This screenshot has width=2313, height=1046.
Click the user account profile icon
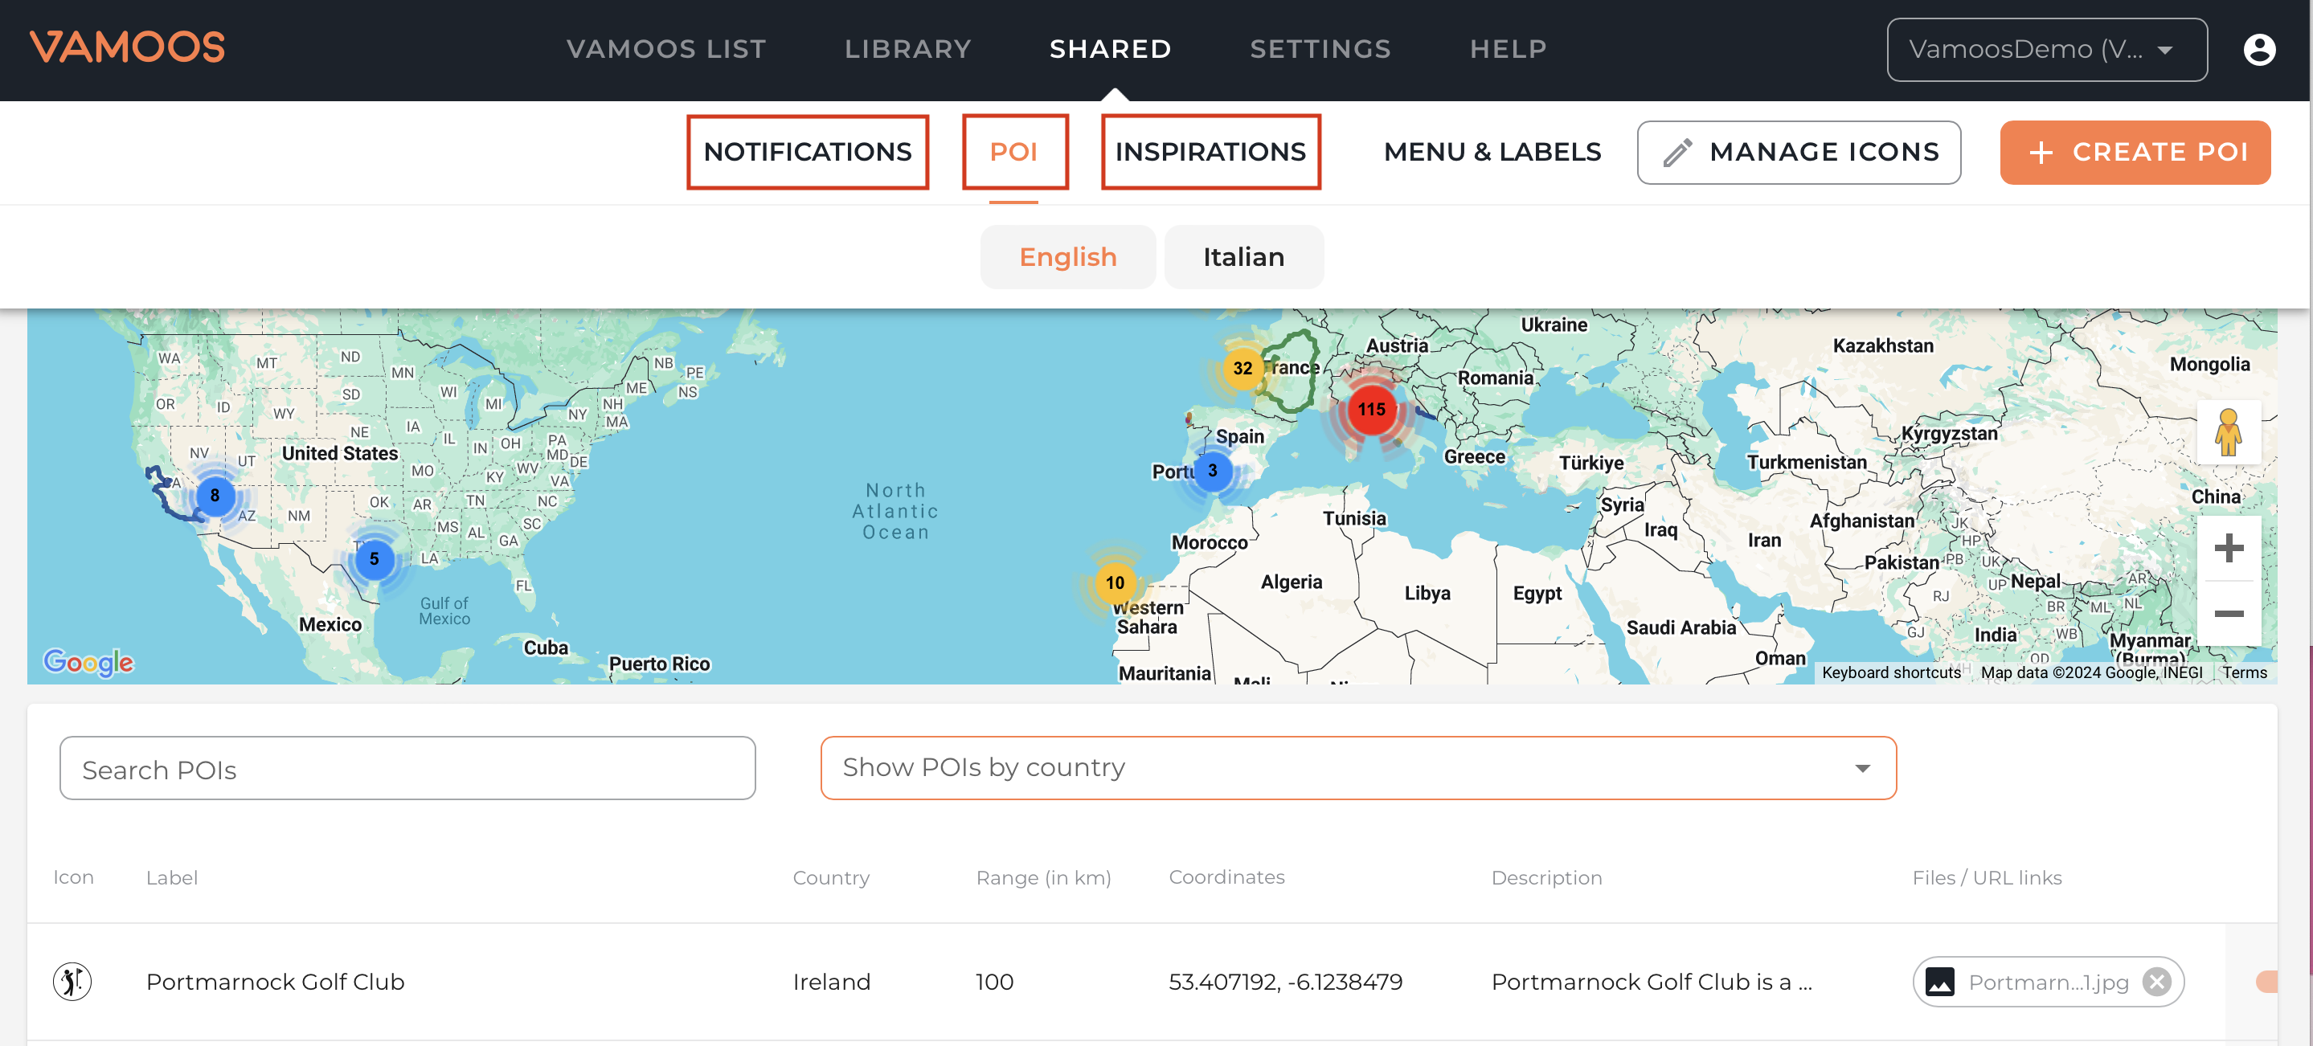pos(2259,49)
